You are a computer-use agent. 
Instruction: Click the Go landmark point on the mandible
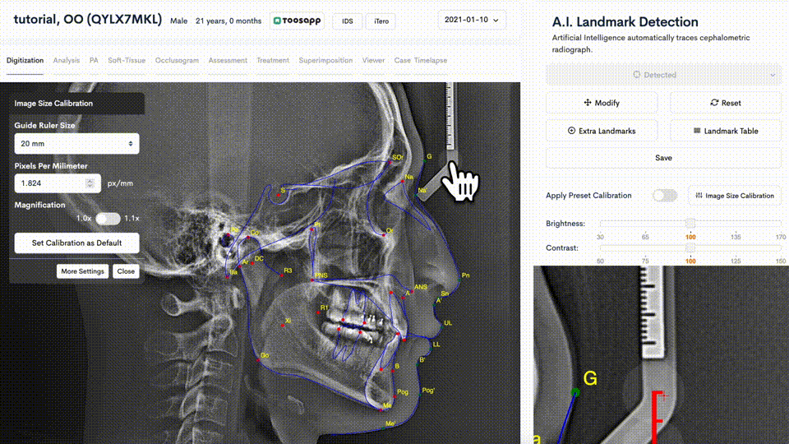[x=258, y=360]
